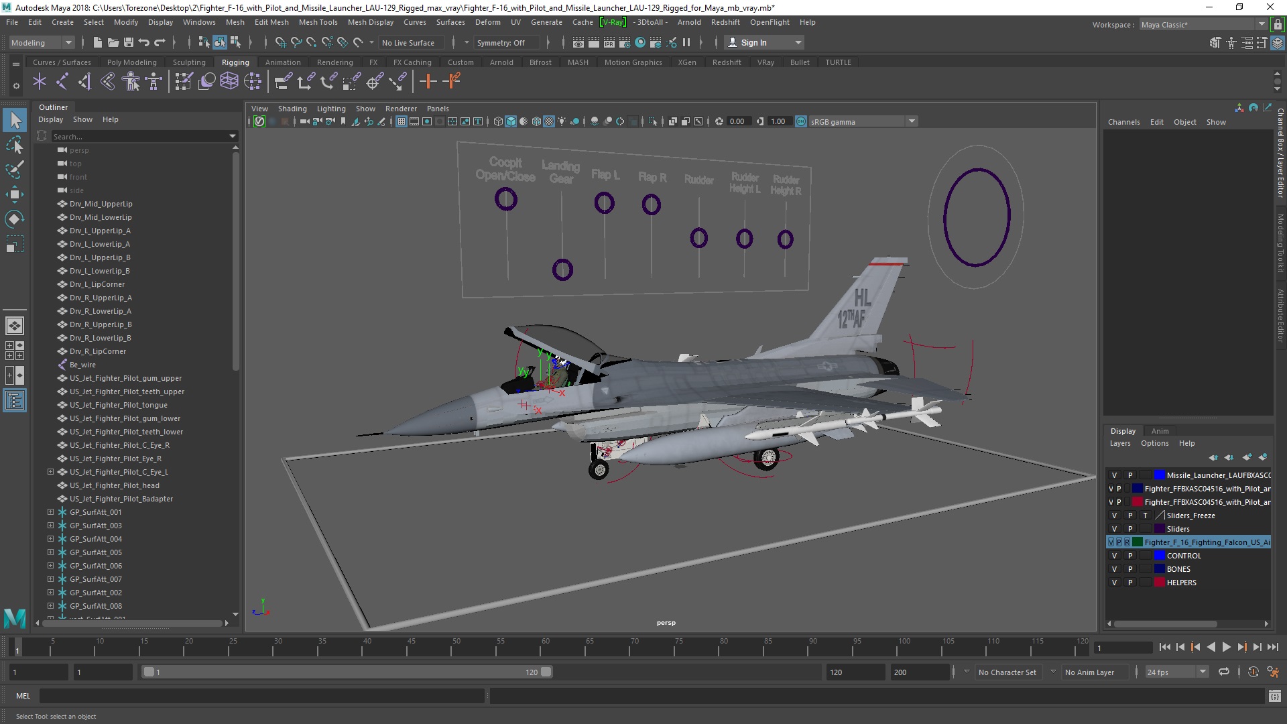1287x724 pixels.
Task: Toggle playback loop mode
Action: [x=1224, y=672]
